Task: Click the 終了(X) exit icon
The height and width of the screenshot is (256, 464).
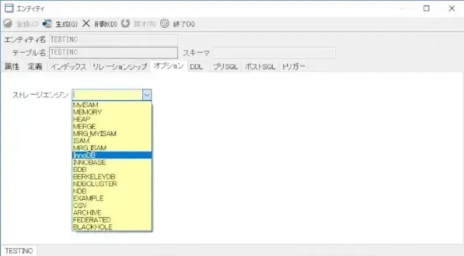Action: point(164,24)
